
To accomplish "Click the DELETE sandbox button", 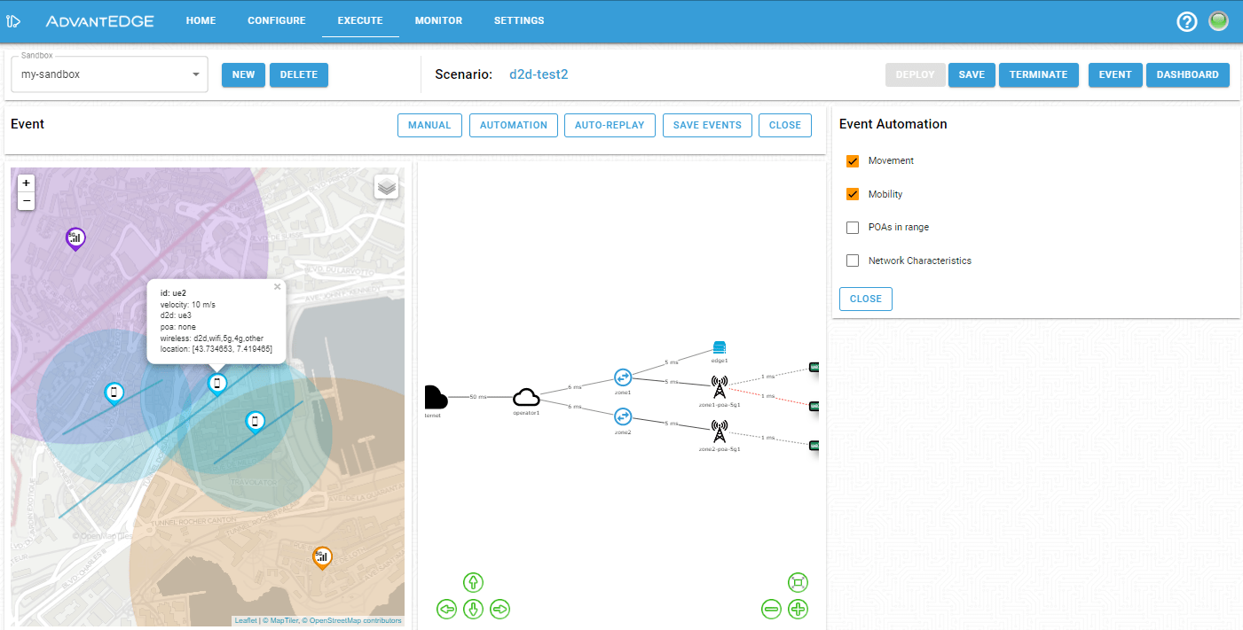I will click(x=299, y=74).
